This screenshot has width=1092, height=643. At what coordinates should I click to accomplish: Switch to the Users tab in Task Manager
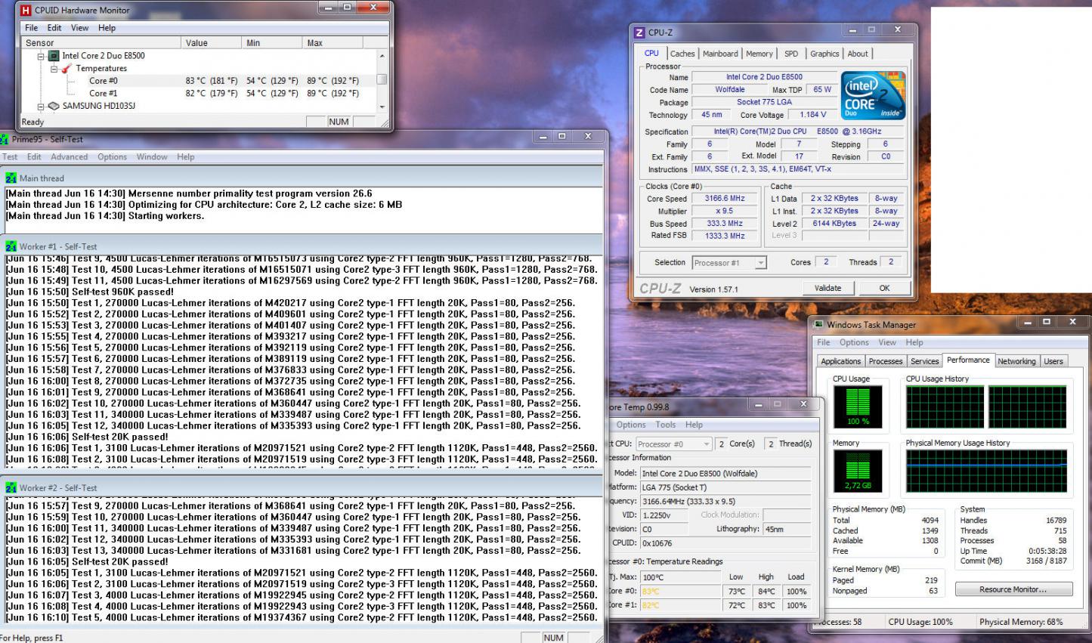tap(1053, 361)
